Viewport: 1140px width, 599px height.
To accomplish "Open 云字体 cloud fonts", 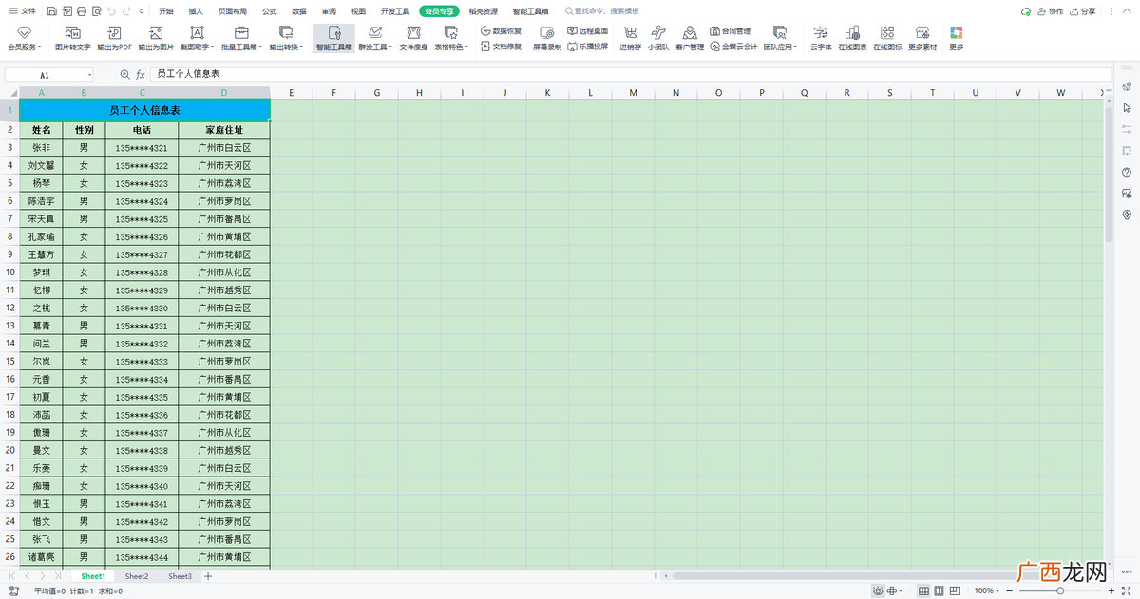I will (821, 39).
